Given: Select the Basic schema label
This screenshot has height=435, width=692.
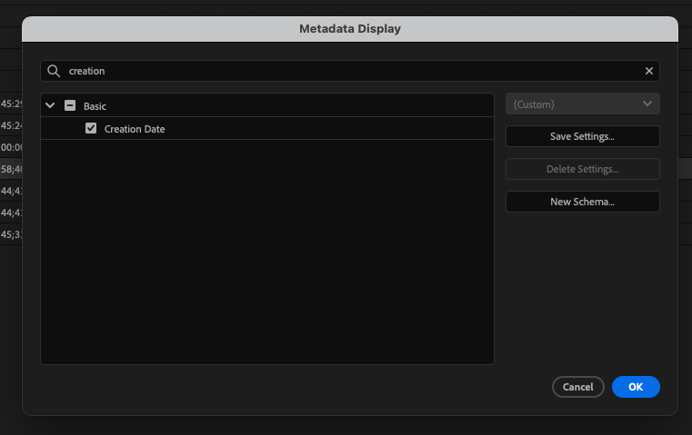Looking at the screenshot, I should (95, 106).
